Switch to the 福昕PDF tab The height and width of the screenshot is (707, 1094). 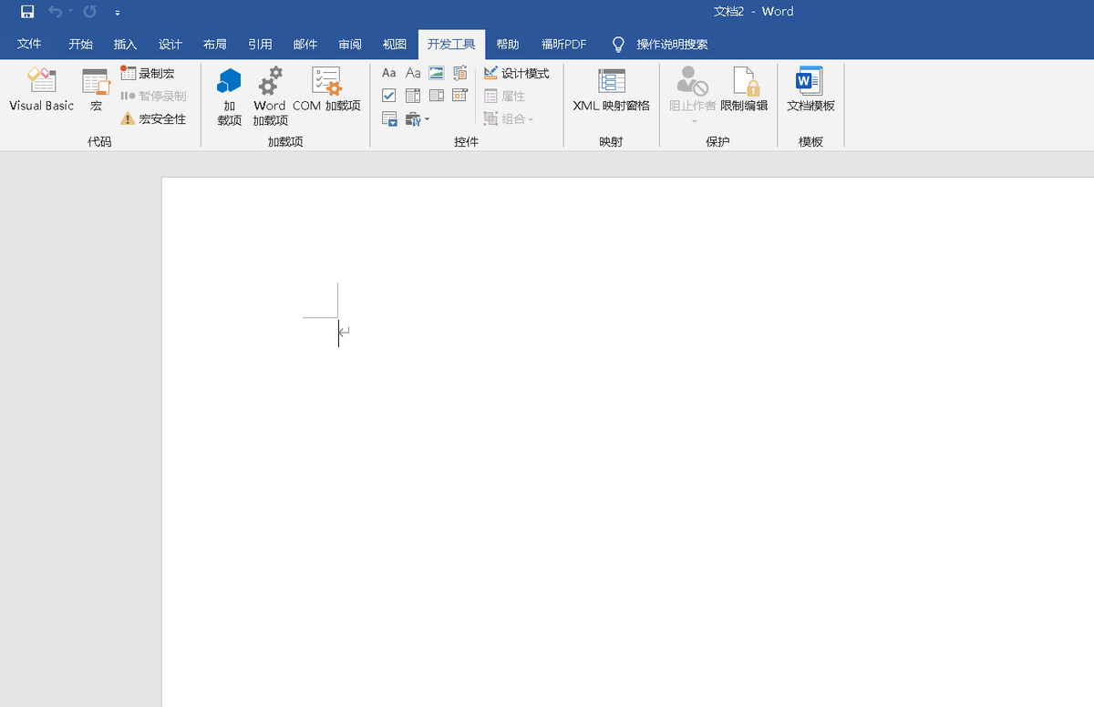click(x=564, y=44)
